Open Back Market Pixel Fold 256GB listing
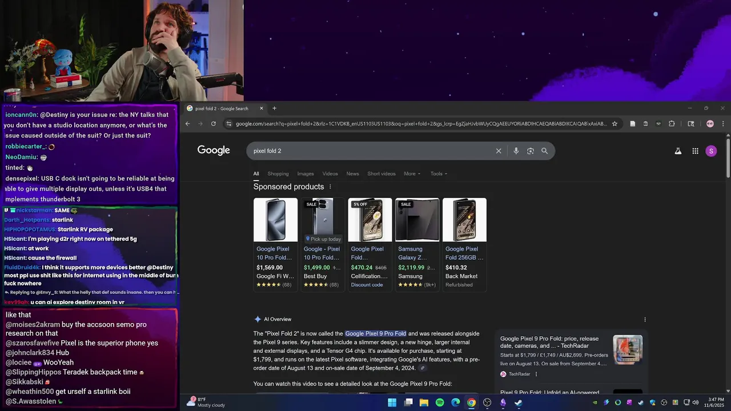This screenshot has height=411, width=731. click(464, 244)
